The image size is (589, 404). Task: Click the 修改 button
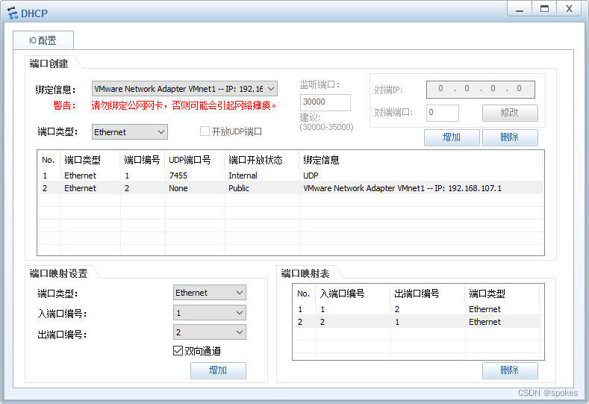click(510, 113)
